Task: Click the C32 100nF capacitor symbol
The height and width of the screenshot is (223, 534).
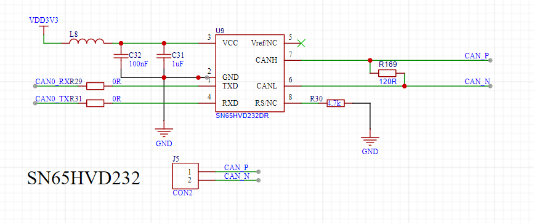Action: pos(121,56)
